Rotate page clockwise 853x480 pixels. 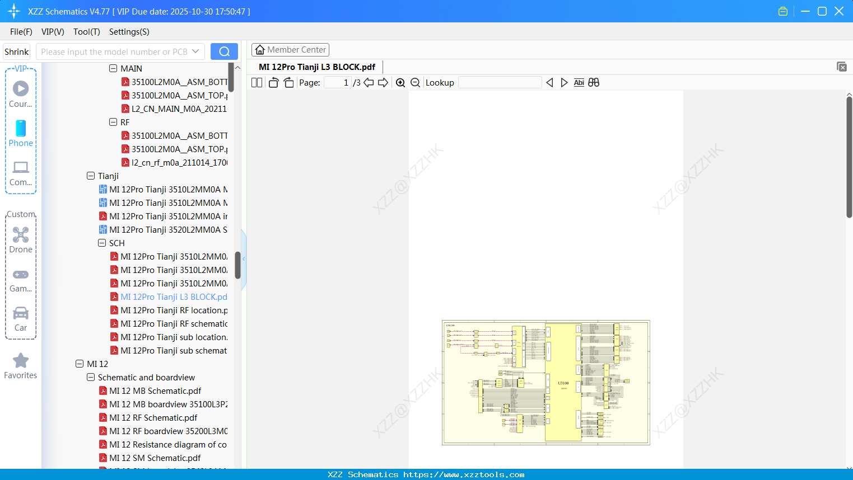pos(289,83)
